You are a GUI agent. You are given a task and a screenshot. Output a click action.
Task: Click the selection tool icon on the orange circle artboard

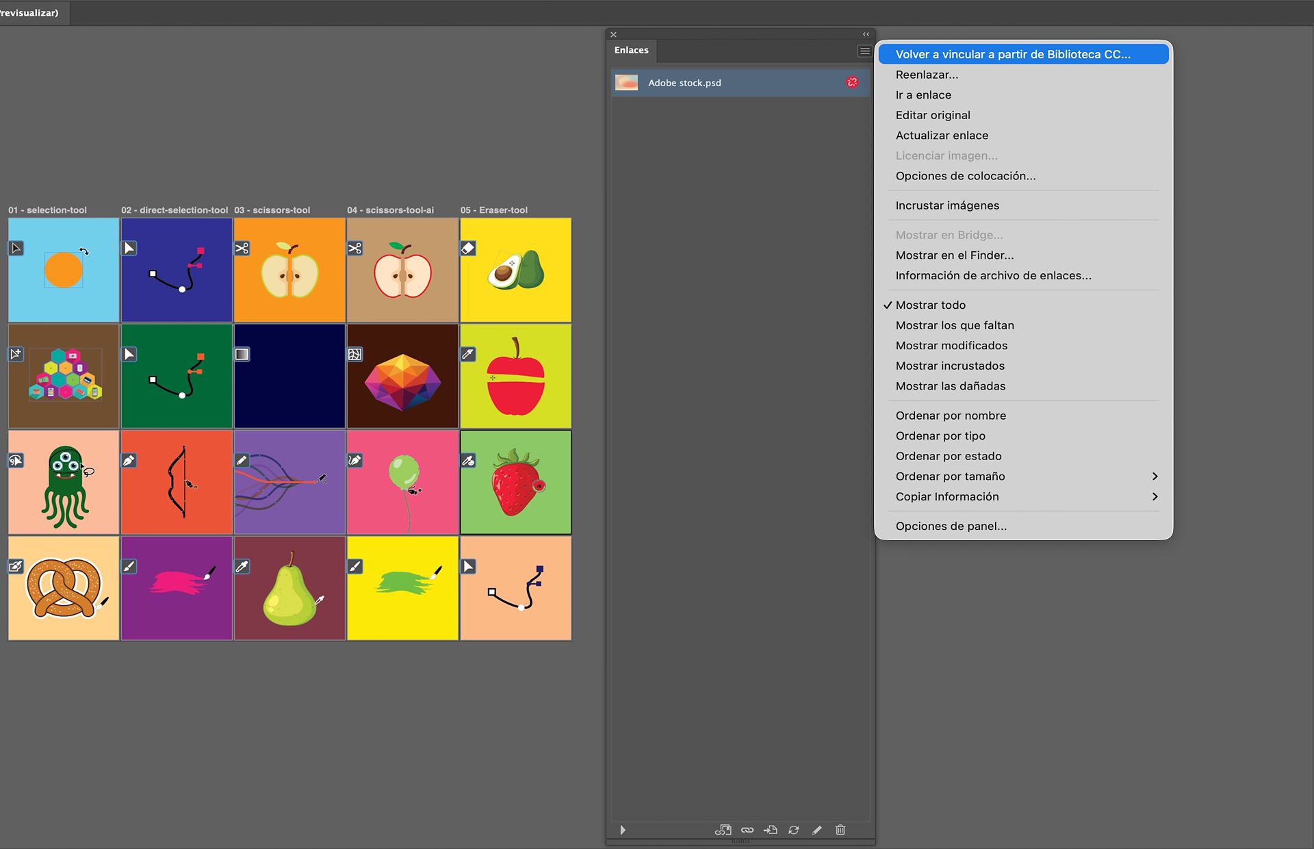(16, 248)
